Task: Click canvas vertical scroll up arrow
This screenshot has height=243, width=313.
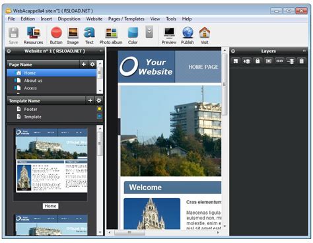Action: pos(225,50)
